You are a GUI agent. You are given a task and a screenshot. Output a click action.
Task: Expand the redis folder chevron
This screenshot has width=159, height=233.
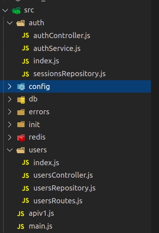(x=10, y=138)
